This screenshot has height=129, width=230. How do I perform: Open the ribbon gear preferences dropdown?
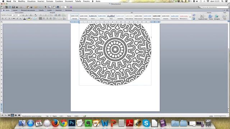click(x=227, y=10)
